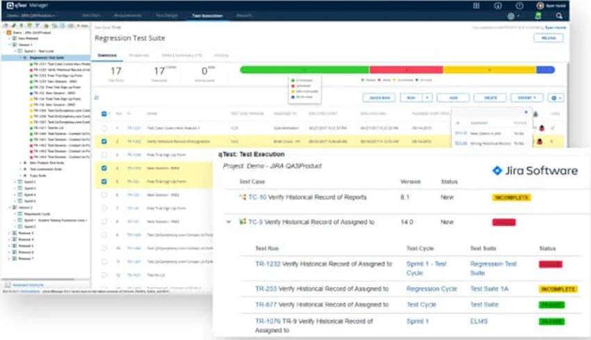Expand Sprint 2 in the tree
Viewport: 591px width, 340px height.
(x=15, y=181)
